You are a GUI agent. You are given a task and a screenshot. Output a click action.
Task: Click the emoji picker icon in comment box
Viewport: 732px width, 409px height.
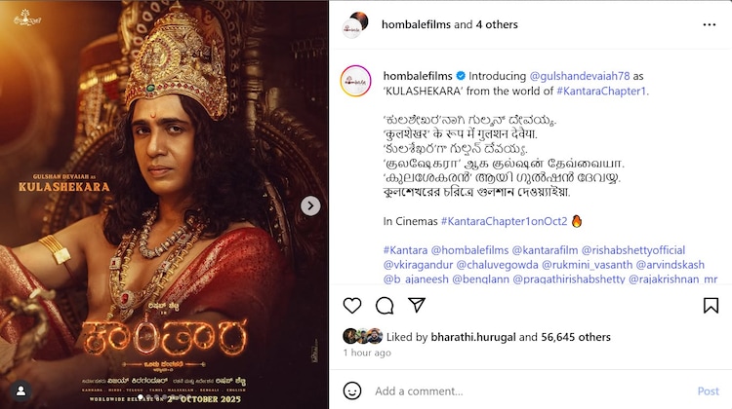pos(353,390)
